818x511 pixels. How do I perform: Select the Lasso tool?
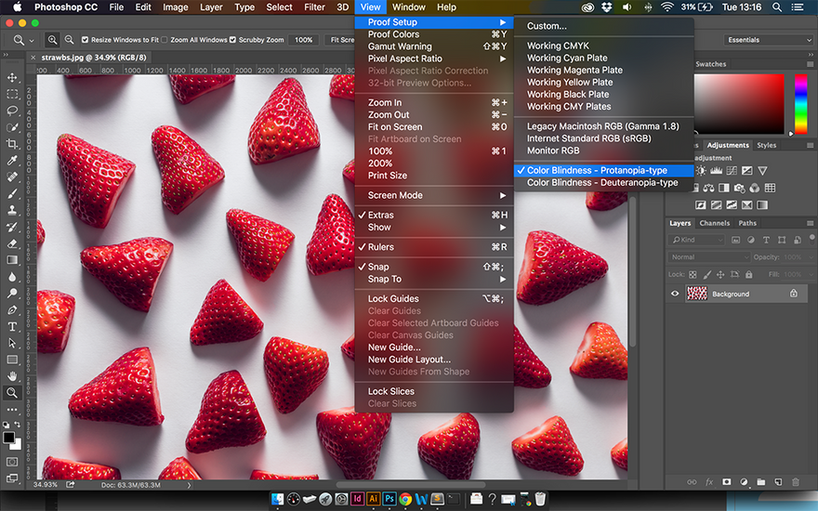[x=12, y=111]
